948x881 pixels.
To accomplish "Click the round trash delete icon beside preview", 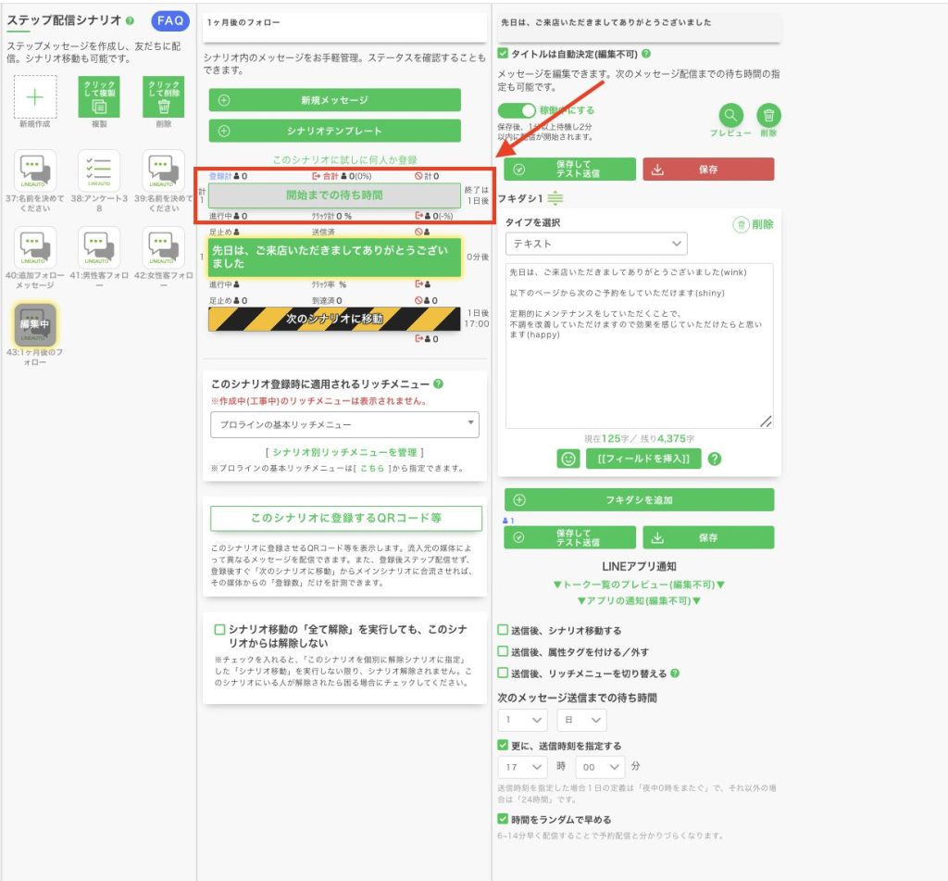I will 768,115.
